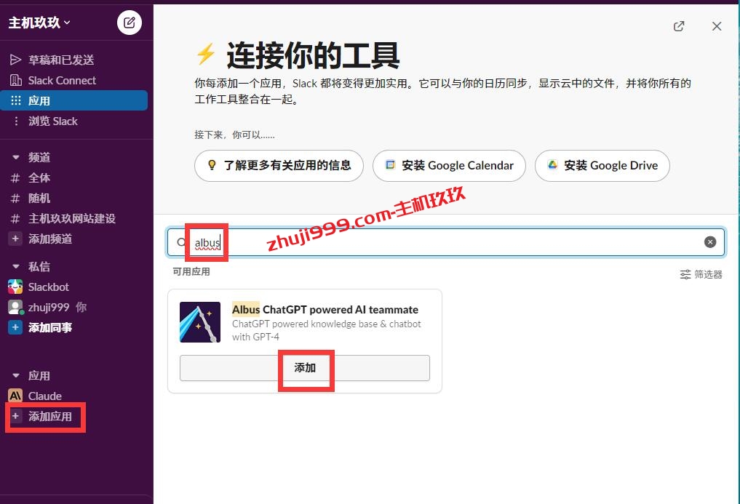Close the connect tools banner

[x=717, y=26]
